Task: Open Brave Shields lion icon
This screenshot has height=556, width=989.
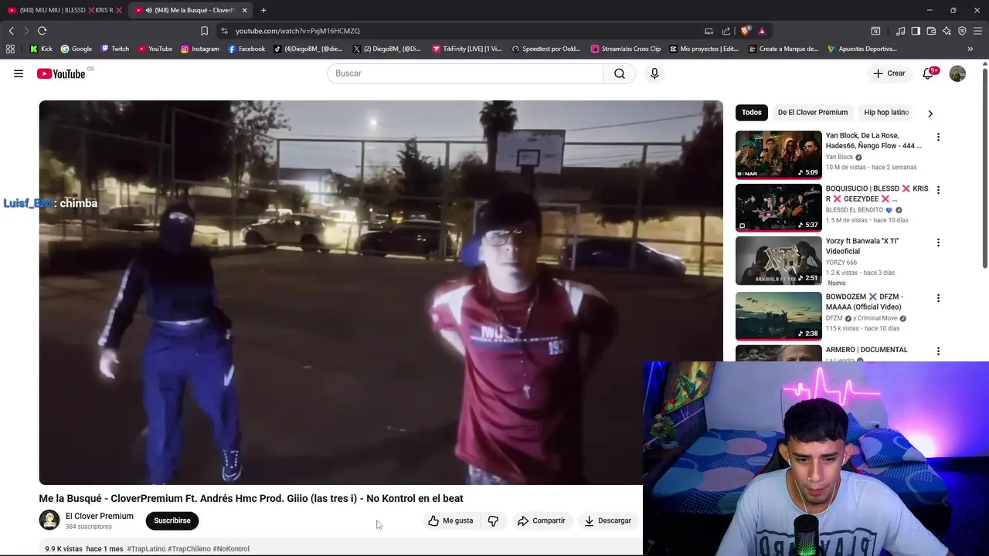Action: tap(745, 31)
